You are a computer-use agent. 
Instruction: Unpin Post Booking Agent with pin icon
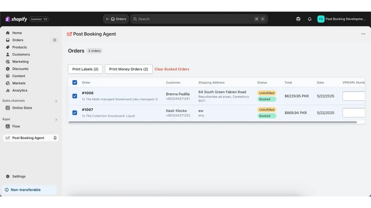pyautogui.click(x=55, y=138)
